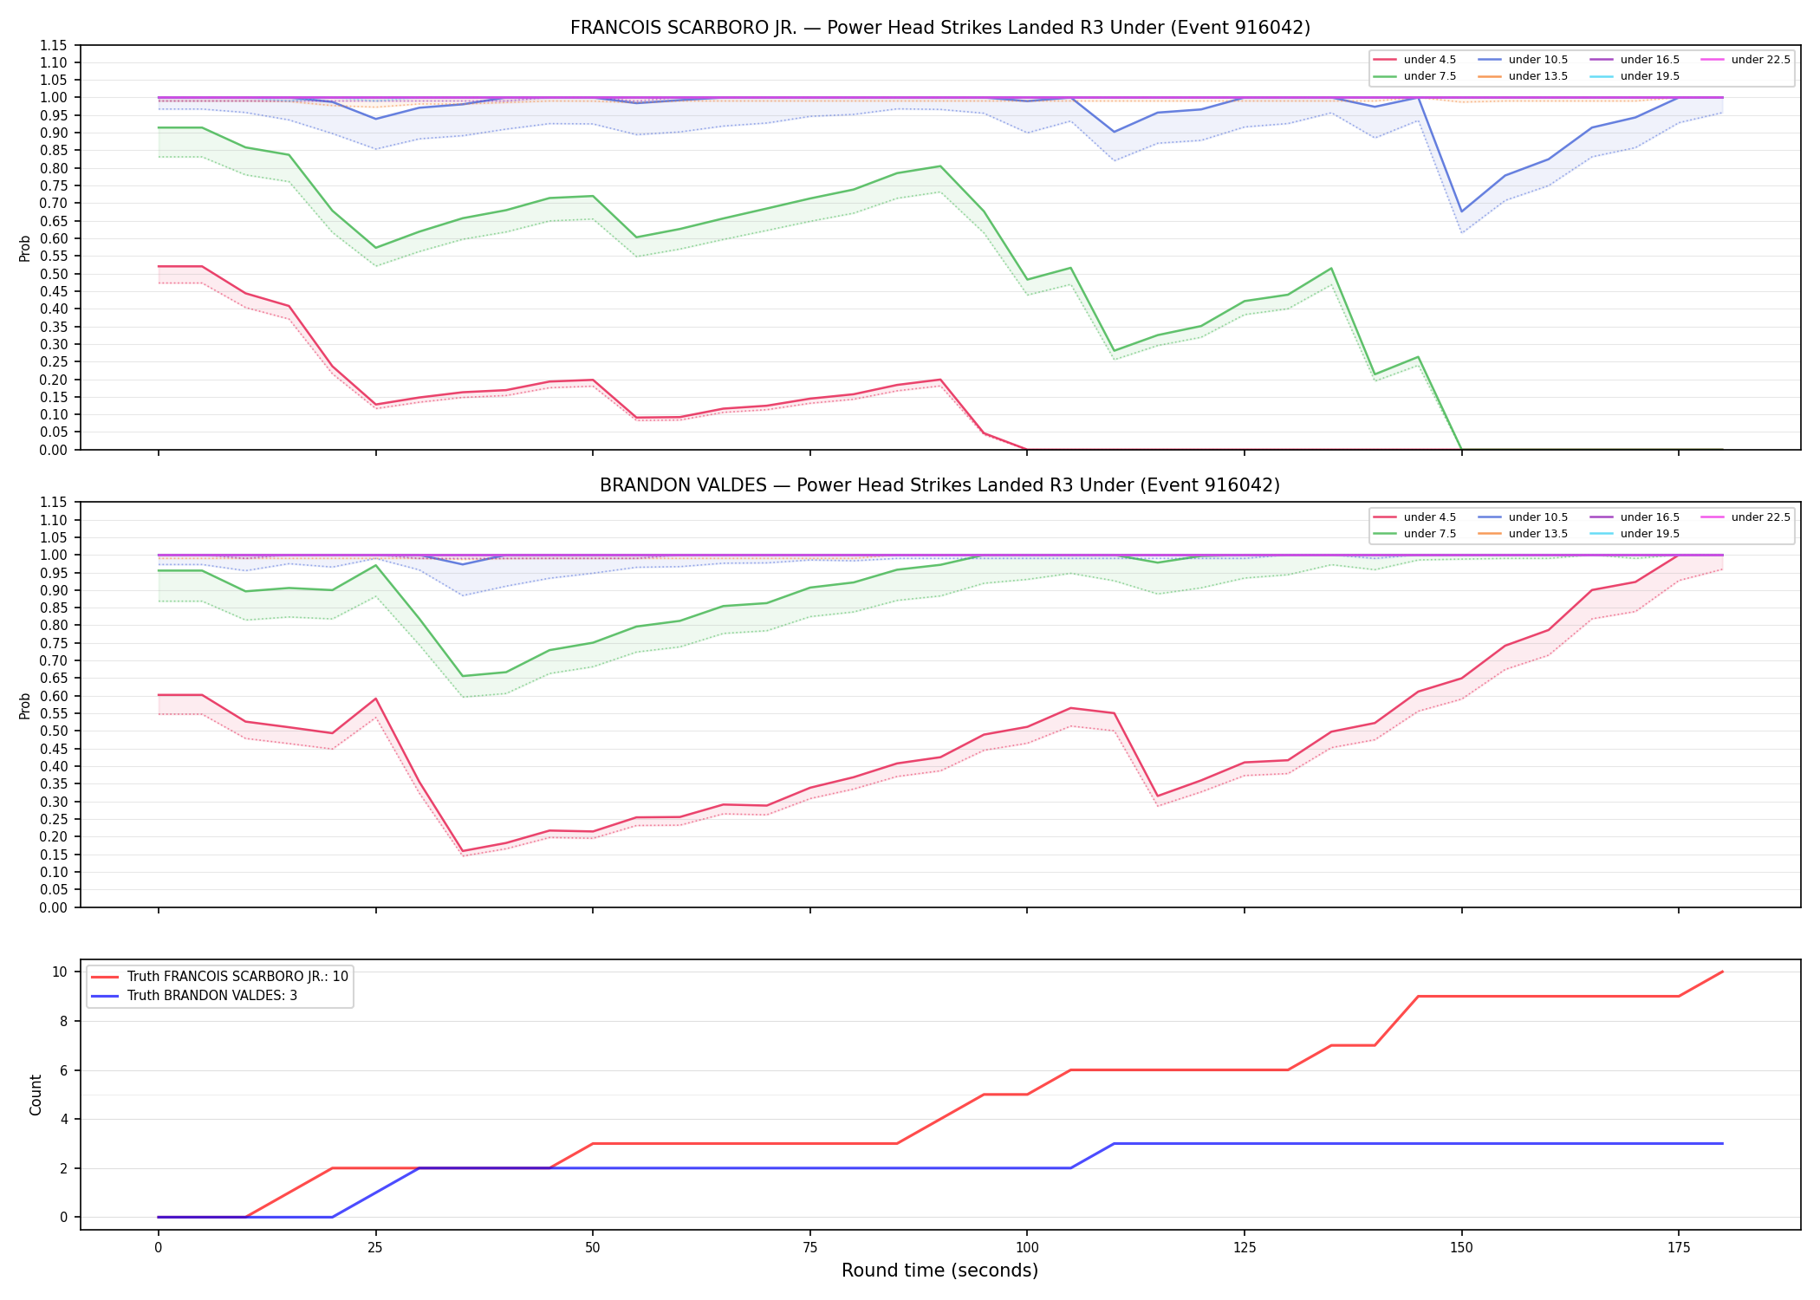
Task: Click the green under 7.5 legend line, top chart
Action: [x=1385, y=76]
